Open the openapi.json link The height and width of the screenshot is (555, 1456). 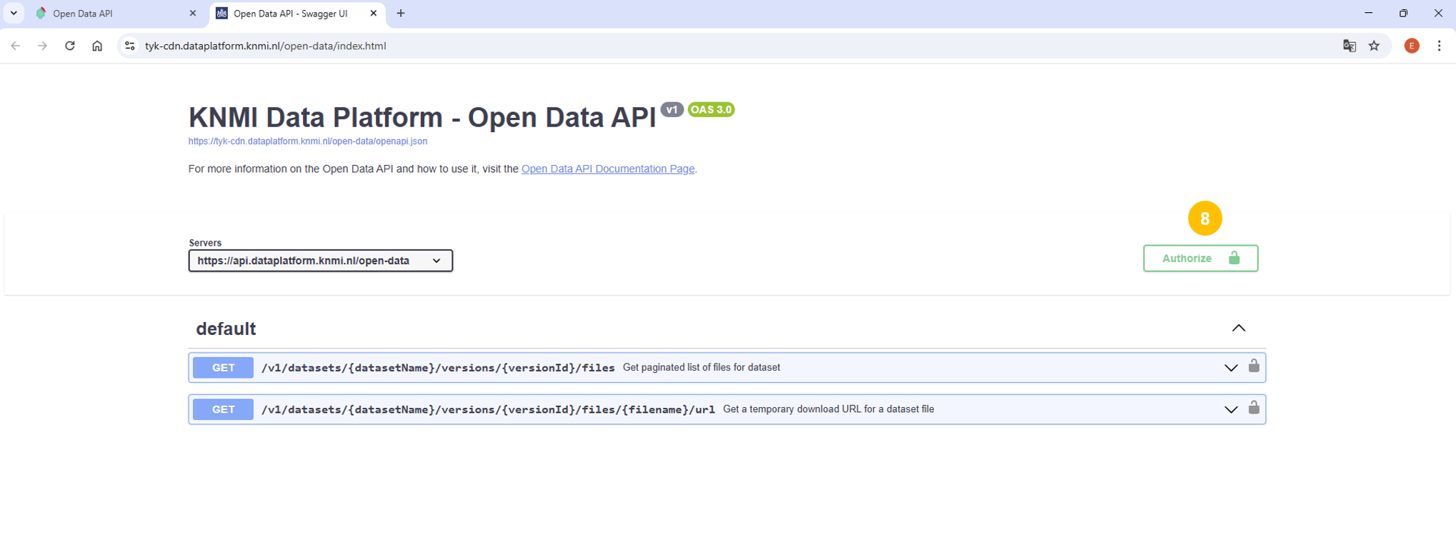[x=307, y=141]
